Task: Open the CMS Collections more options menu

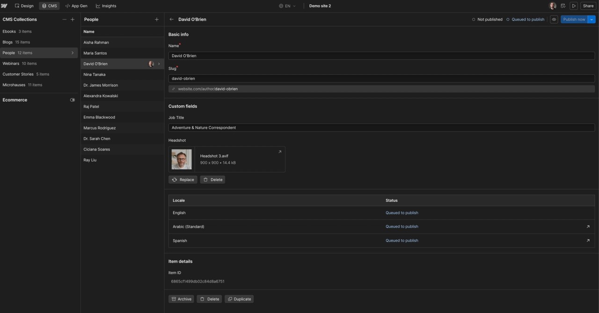Action: pos(65,20)
